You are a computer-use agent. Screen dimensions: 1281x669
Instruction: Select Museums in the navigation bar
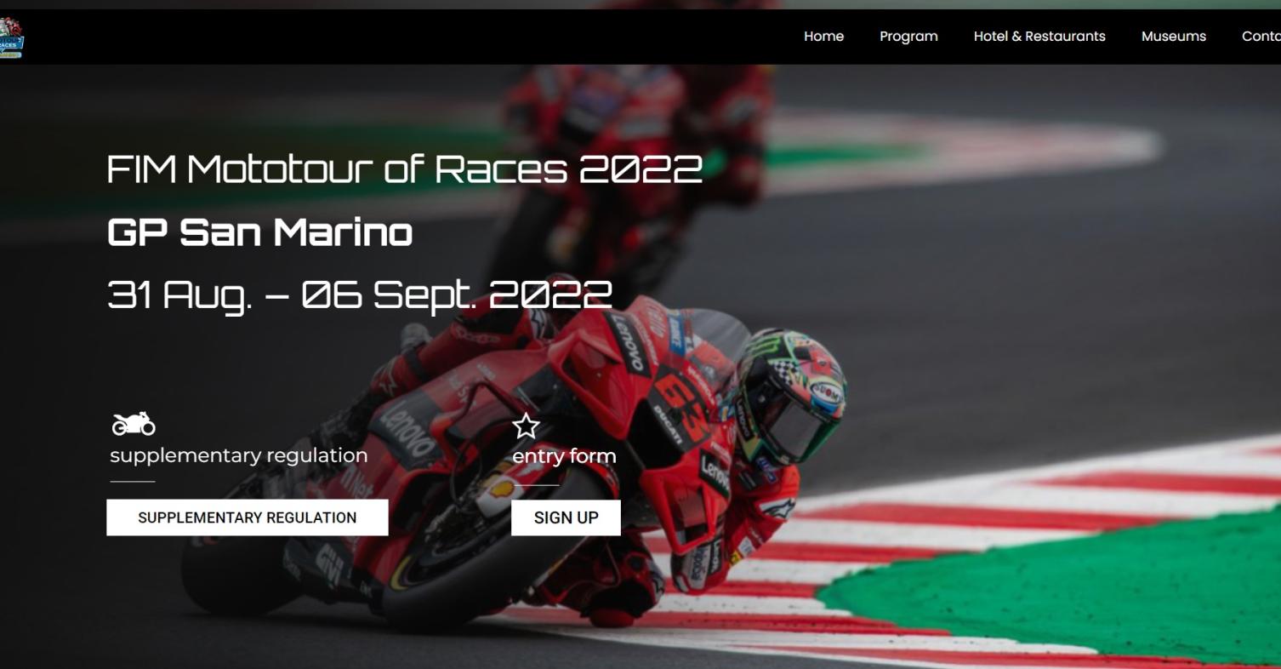tap(1174, 37)
